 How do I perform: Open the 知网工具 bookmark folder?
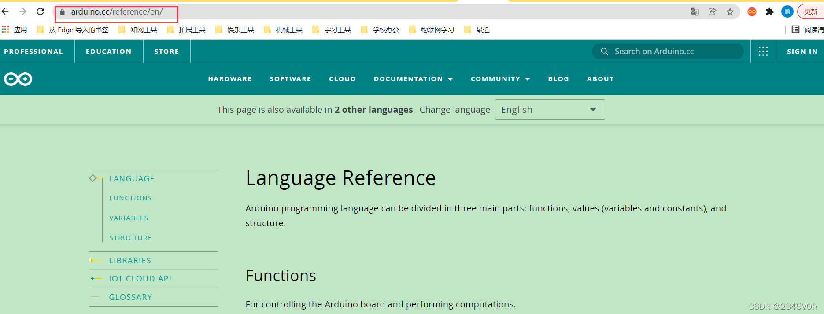(138, 30)
